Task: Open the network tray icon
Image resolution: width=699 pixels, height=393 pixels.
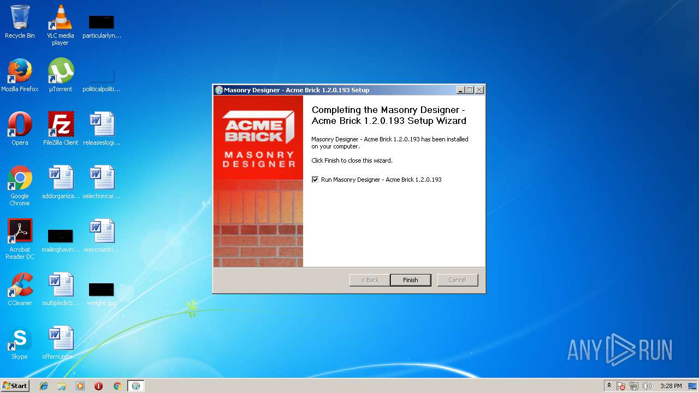Action: coord(634,386)
